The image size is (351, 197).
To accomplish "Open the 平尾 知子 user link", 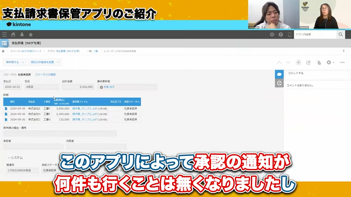I will tap(109, 87).
